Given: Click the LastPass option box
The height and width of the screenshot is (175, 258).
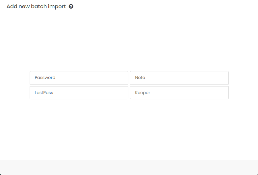Looking at the screenshot, I should [79, 93].
